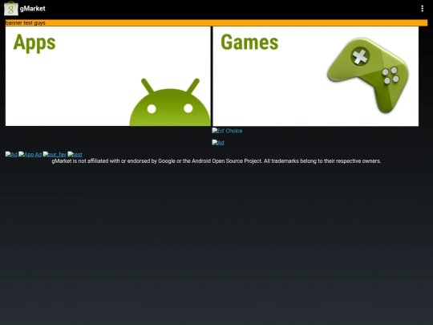This screenshot has width=433, height=325.
Task: Open the our_fav link
Action: [x=55, y=155]
